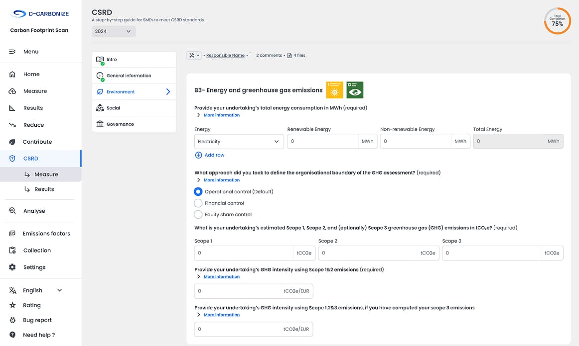The width and height of the screenshot is (579, 346).
Task: Click the Reduce trend-down icon
Action: [x=12, y=125]
